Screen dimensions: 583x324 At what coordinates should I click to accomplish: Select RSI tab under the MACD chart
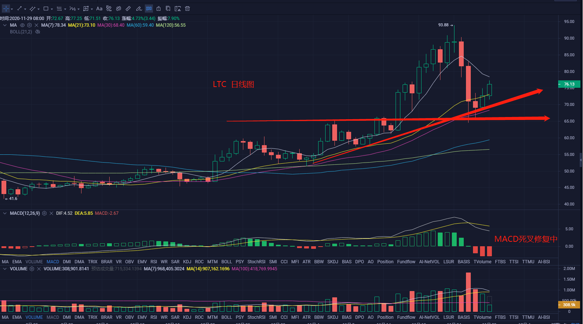[154, 262]
